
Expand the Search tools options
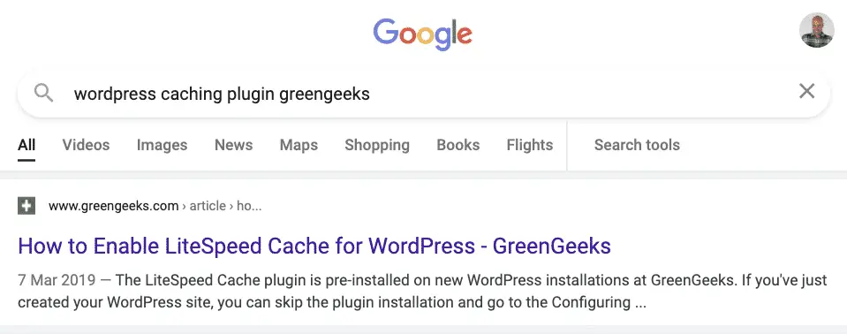(637, 145)
